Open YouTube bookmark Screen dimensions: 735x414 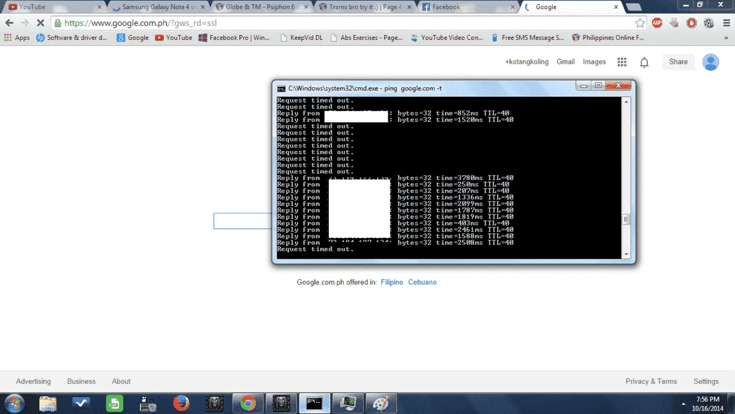pos(174,37)
